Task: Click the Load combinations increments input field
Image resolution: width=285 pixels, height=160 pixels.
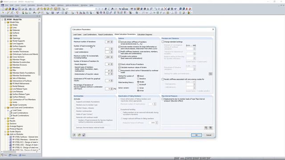Action: point(108,52)
